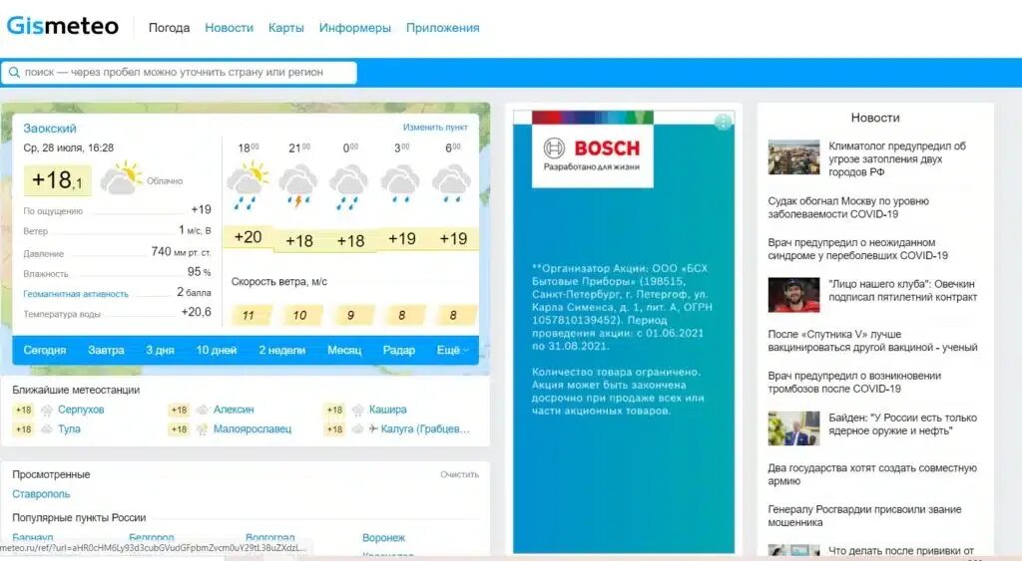The height and width of the screenshot is (561, 1022).
Task: Read news about thrombosis after COVID-19
Action: [x=854, y=382]
